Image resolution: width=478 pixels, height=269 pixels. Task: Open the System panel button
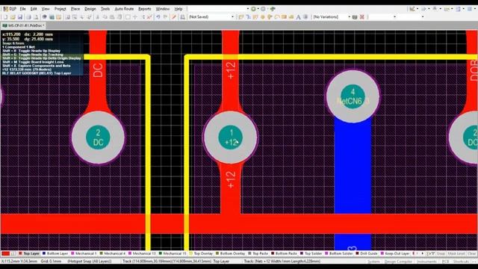[373, 262]
